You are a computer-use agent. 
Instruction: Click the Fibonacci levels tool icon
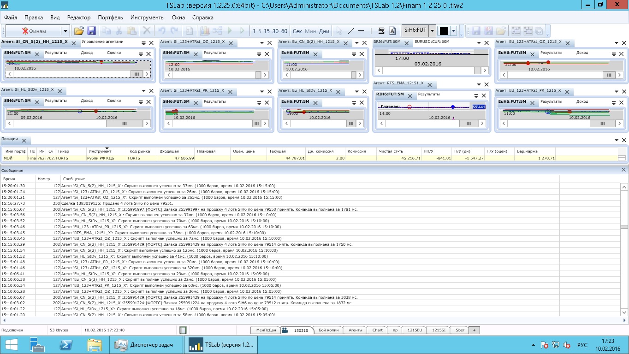click(x=381, y=31)
